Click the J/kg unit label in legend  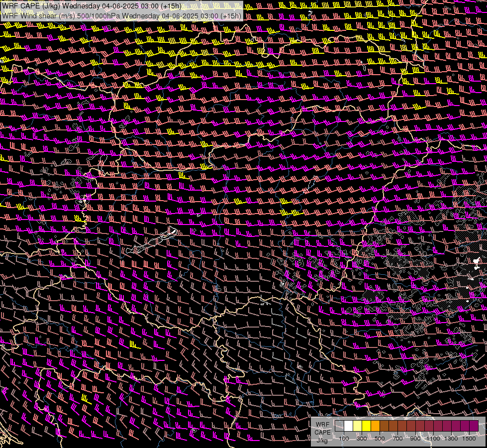point(322,441)
